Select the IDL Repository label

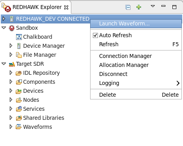pos(42,73)
